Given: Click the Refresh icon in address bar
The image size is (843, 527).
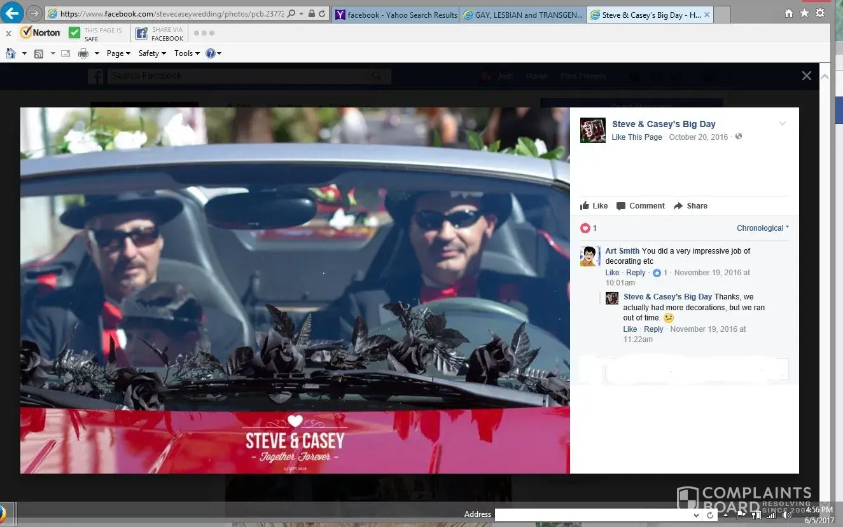Looking at the screenshot, I should (322, 13).
